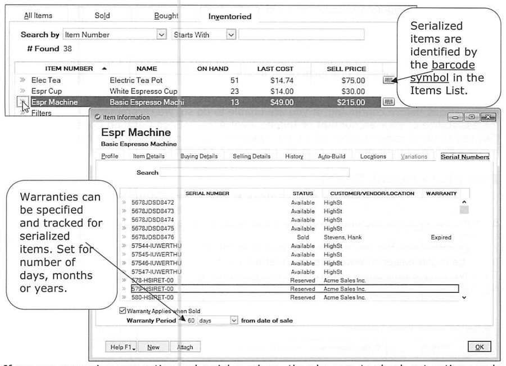This screenshot has height=366, width=506.
Task: Click the Attach button
Action: [185, 347]
